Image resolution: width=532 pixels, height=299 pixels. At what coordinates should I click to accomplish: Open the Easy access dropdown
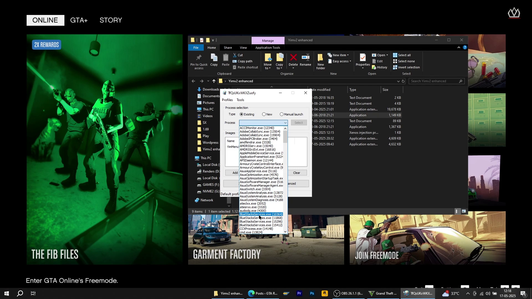[x=341, y=61]
